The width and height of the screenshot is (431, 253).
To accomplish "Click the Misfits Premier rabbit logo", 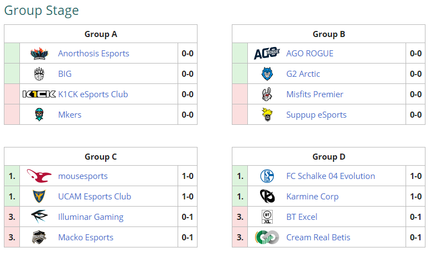I will click(267, 94).
